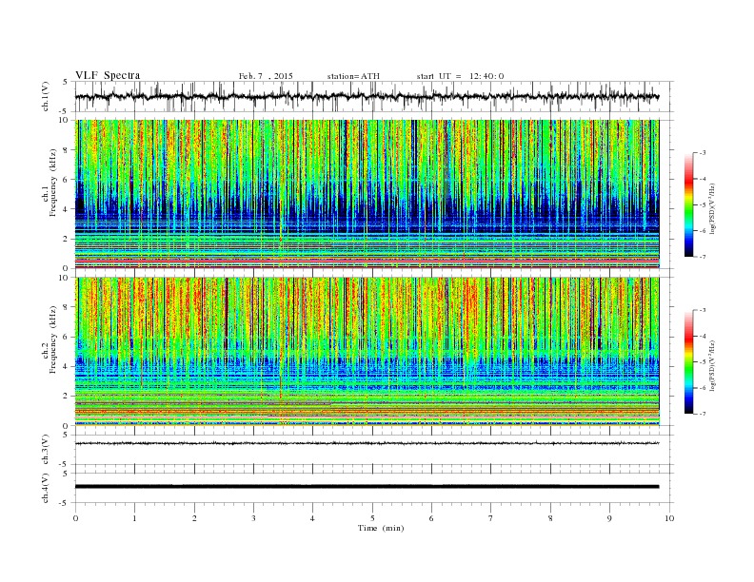Click the "ch.3(V)" axis label
The image size is (754, 582).
click(46, 450)
